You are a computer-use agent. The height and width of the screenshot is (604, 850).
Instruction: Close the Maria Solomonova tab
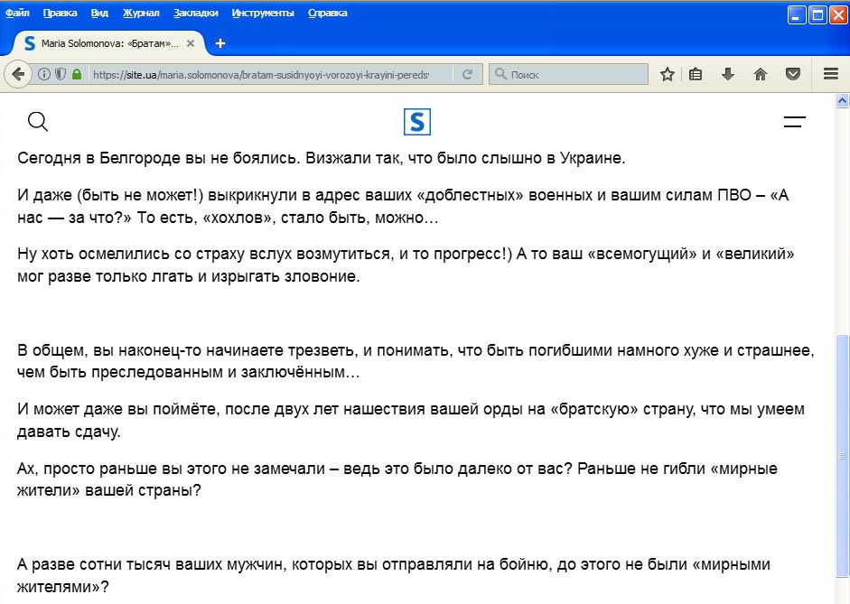pyautogui.click(x=191, y=43)
